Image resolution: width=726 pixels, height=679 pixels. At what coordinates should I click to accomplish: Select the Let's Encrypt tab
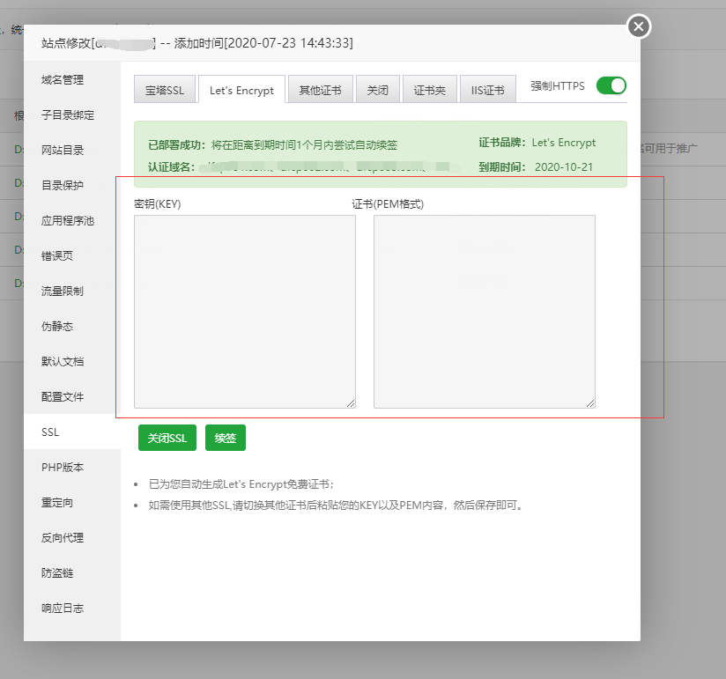(241, 89)
